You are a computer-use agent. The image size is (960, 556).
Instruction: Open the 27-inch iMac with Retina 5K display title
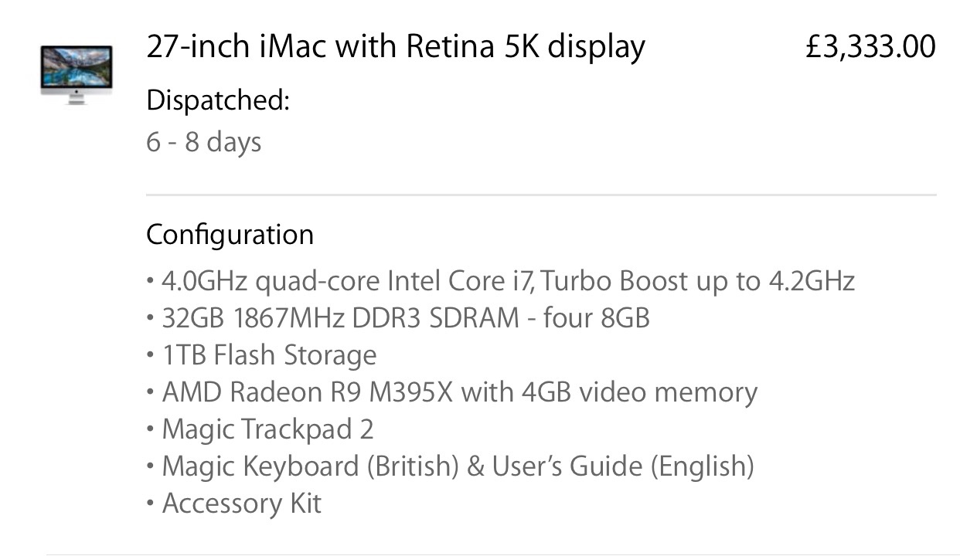click(395, 47)
